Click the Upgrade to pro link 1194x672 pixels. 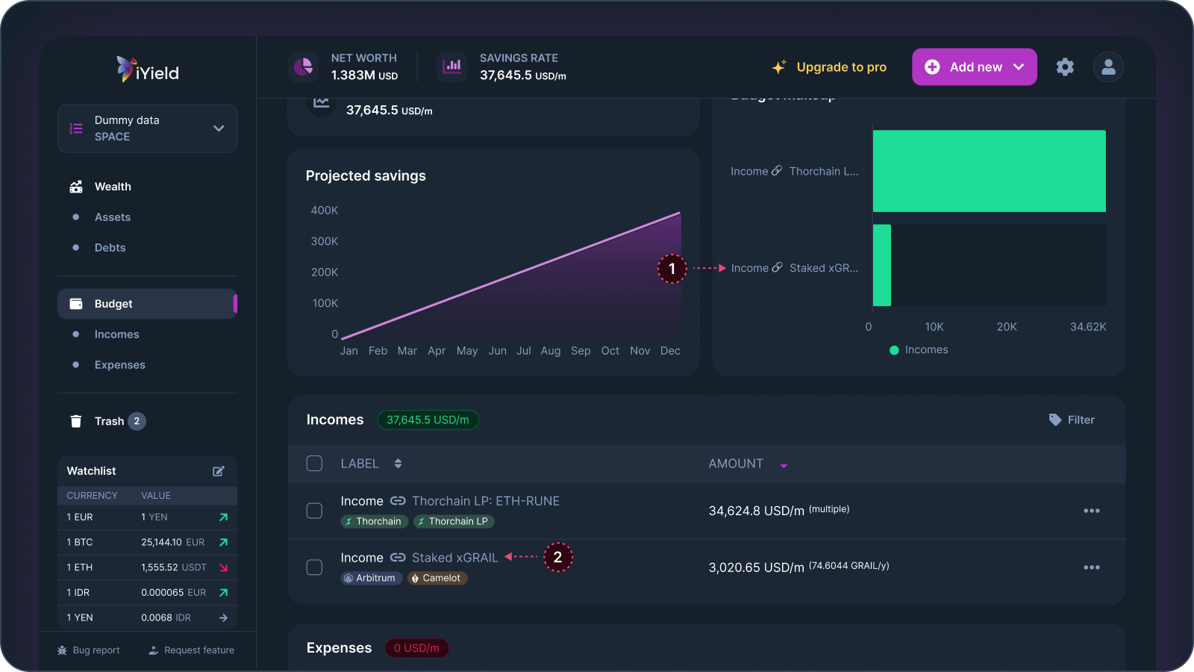(841, 67)
